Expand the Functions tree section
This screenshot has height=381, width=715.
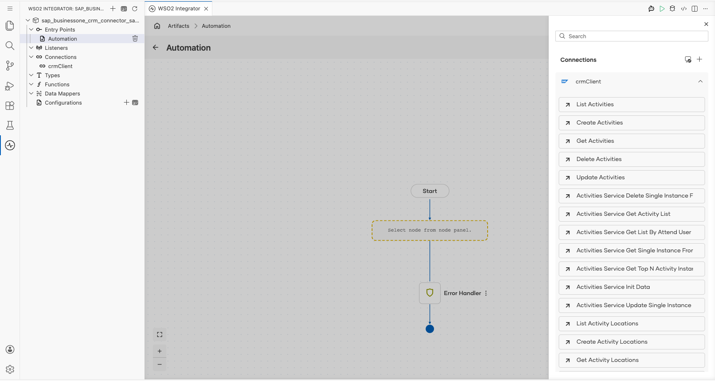[x=31, y=84]
